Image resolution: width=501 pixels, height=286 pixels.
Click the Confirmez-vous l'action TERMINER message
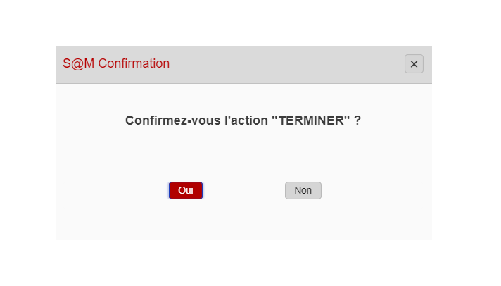click(243, 120)
